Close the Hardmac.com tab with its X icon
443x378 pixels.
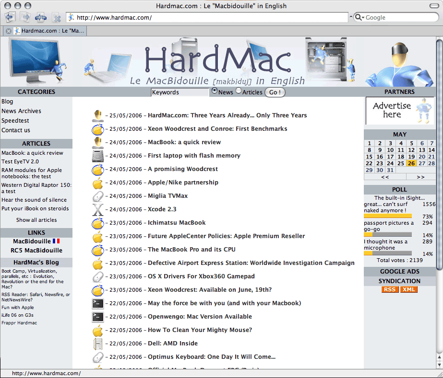[x=9, y=31]
